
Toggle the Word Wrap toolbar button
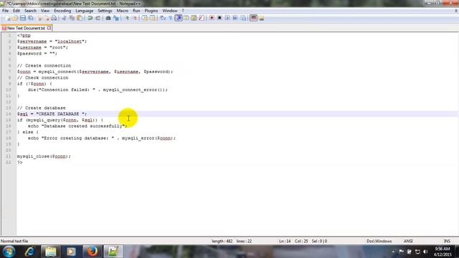[x=163, y=18]
